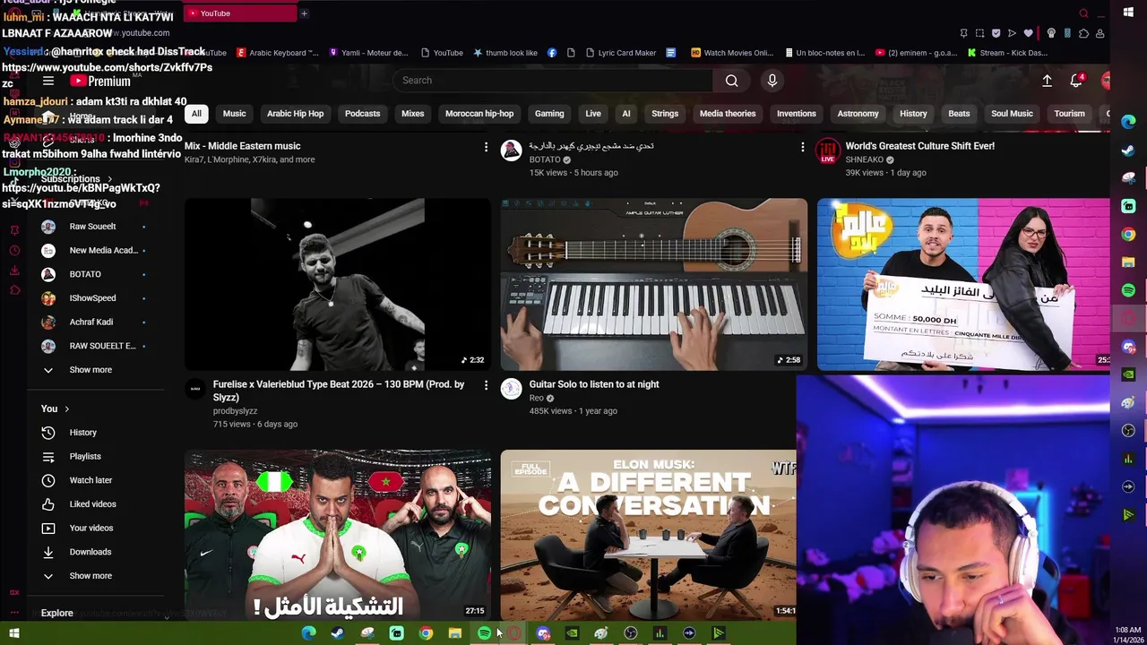The width and height of the screenshot is (1147, 645).
Task: Select the Music filter chip
Action: coord(234,114)
